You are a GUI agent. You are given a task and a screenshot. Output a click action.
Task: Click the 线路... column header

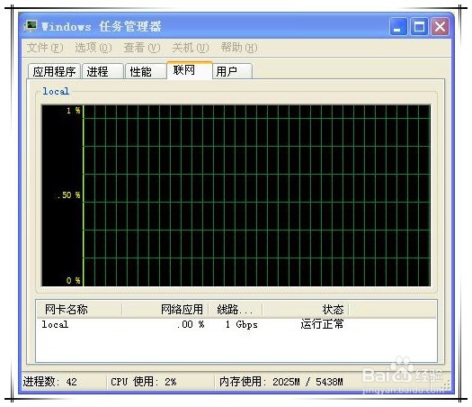tap(236, 310)
